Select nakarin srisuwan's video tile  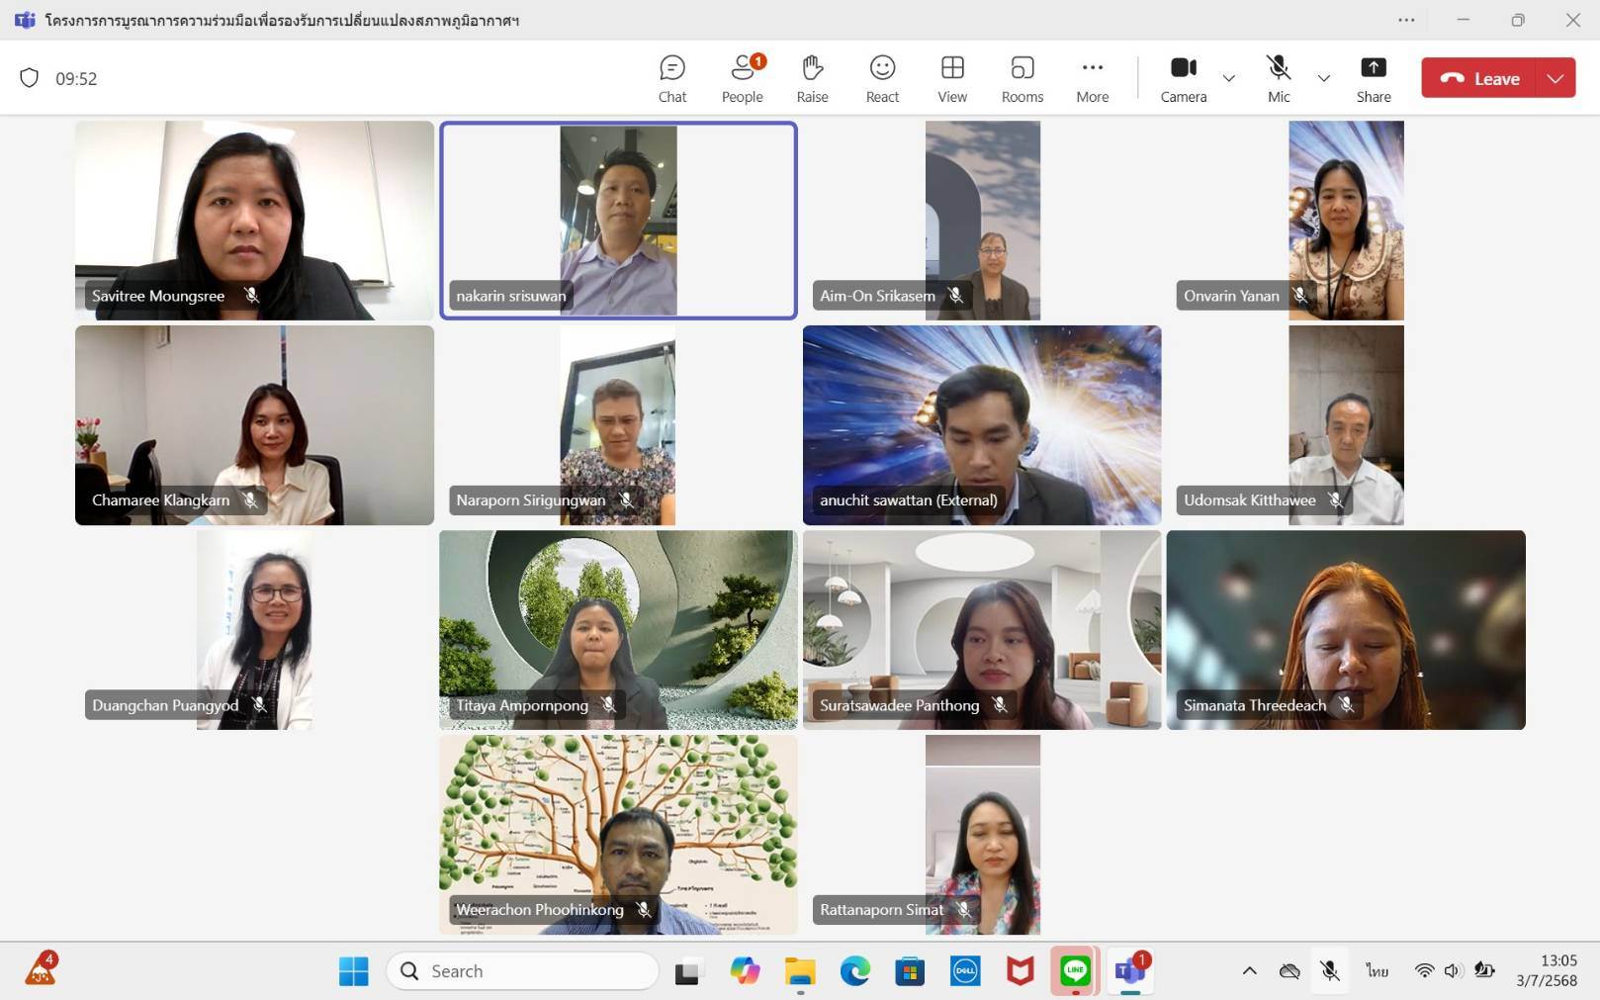click(618, 220)
